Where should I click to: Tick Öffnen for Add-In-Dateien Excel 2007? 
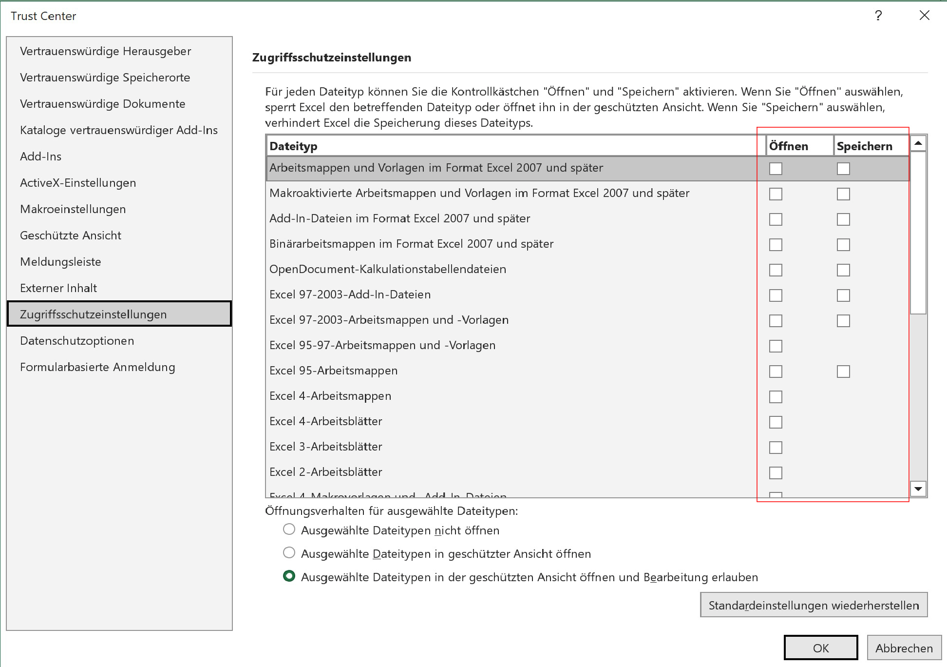[776, 219]
